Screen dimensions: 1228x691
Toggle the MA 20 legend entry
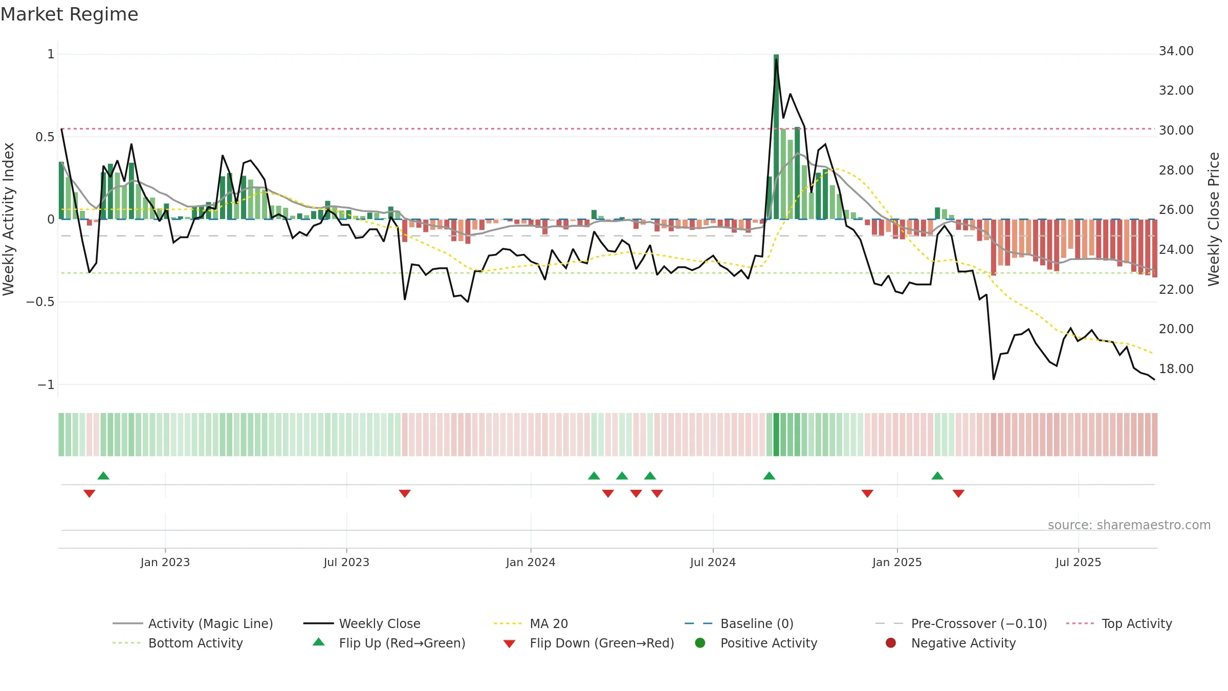coord(531,623)
